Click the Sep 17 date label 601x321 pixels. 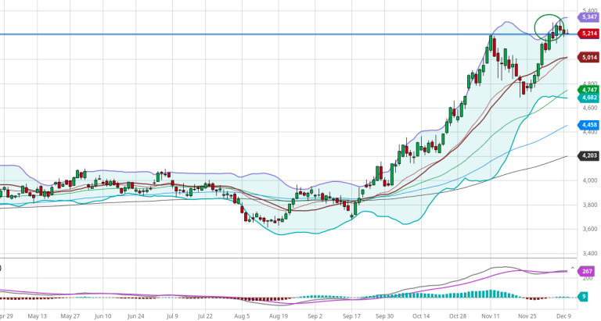351,317
